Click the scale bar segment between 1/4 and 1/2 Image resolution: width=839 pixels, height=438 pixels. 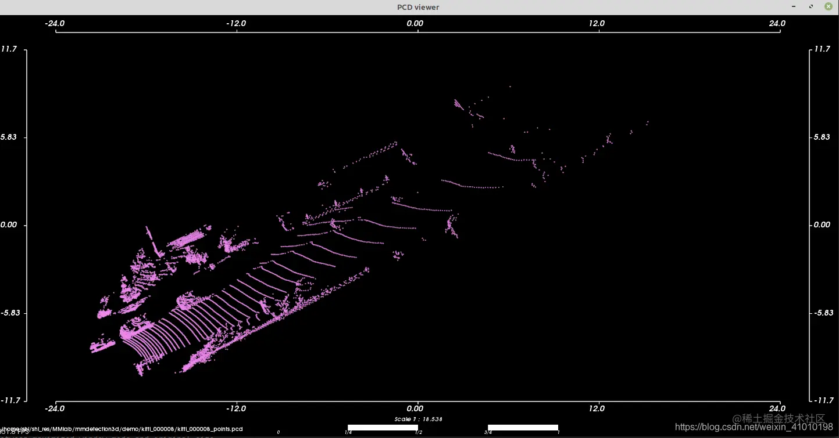(x=383, y=428)
